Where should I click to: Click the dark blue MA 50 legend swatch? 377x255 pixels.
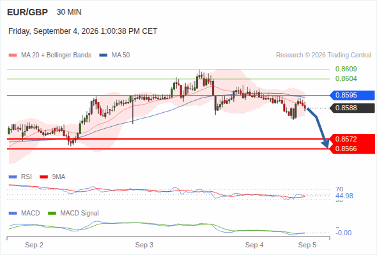(104, 55)
